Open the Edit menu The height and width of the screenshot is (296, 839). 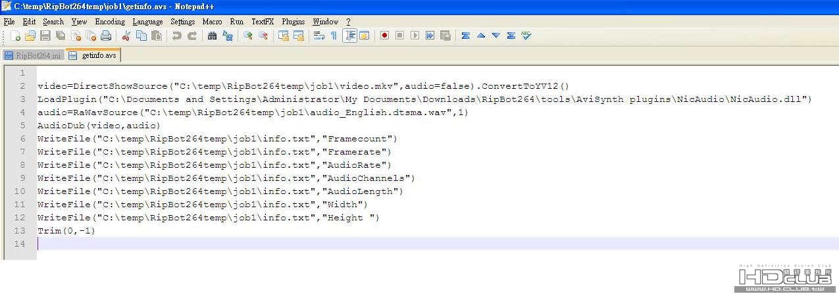point(29,22)
